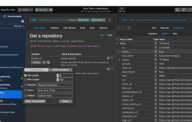This screenshot has height=122, width=192.
Task: Open the JSON format dropdown
Action: pos(165,34)
